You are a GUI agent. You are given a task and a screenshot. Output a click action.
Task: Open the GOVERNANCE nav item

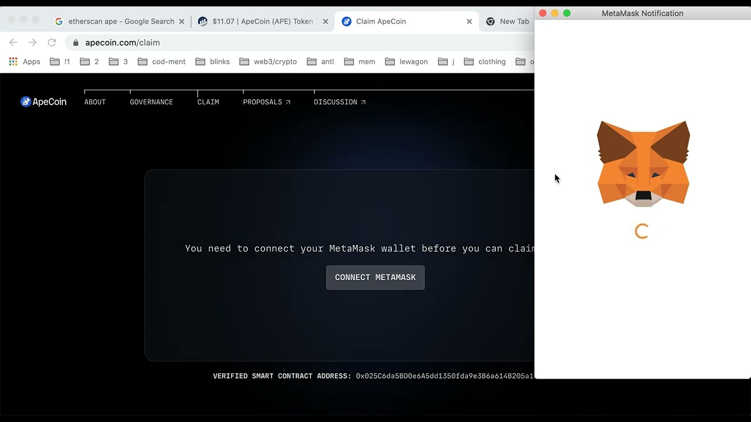click(151, 102)
